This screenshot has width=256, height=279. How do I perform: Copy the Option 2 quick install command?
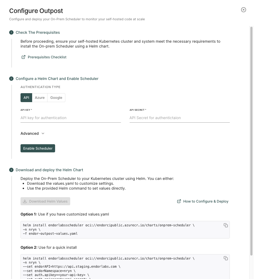(226, 258)
